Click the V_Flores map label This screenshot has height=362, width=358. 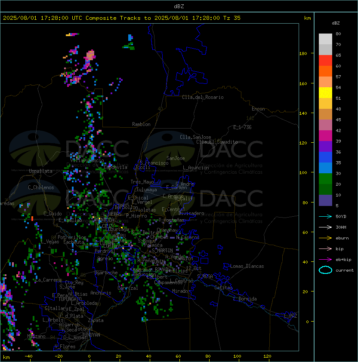pyautogui.click(x=65, y=347)
